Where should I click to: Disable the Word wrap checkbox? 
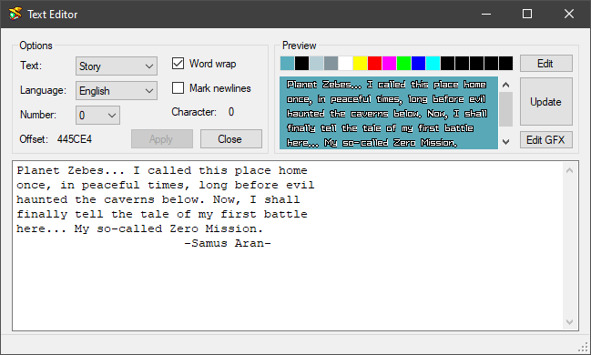click(178, 64)
